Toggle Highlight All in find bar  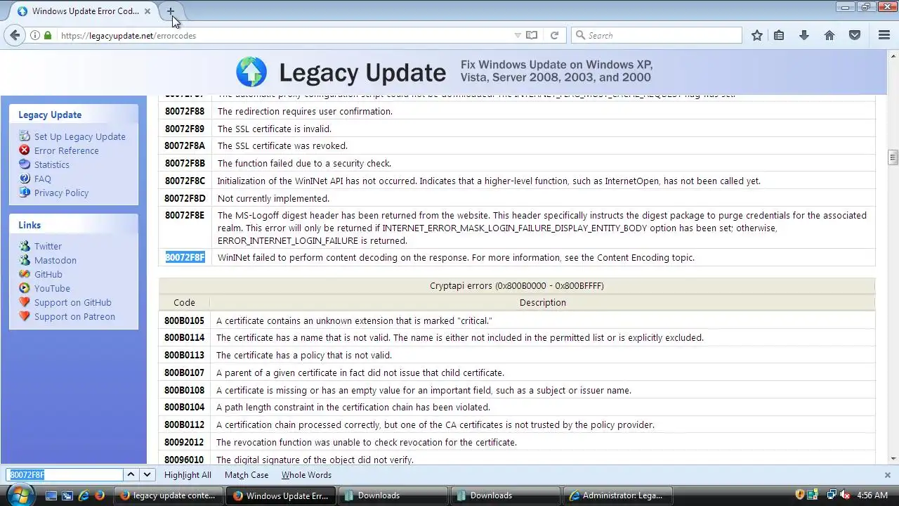[x=188, y=475]
